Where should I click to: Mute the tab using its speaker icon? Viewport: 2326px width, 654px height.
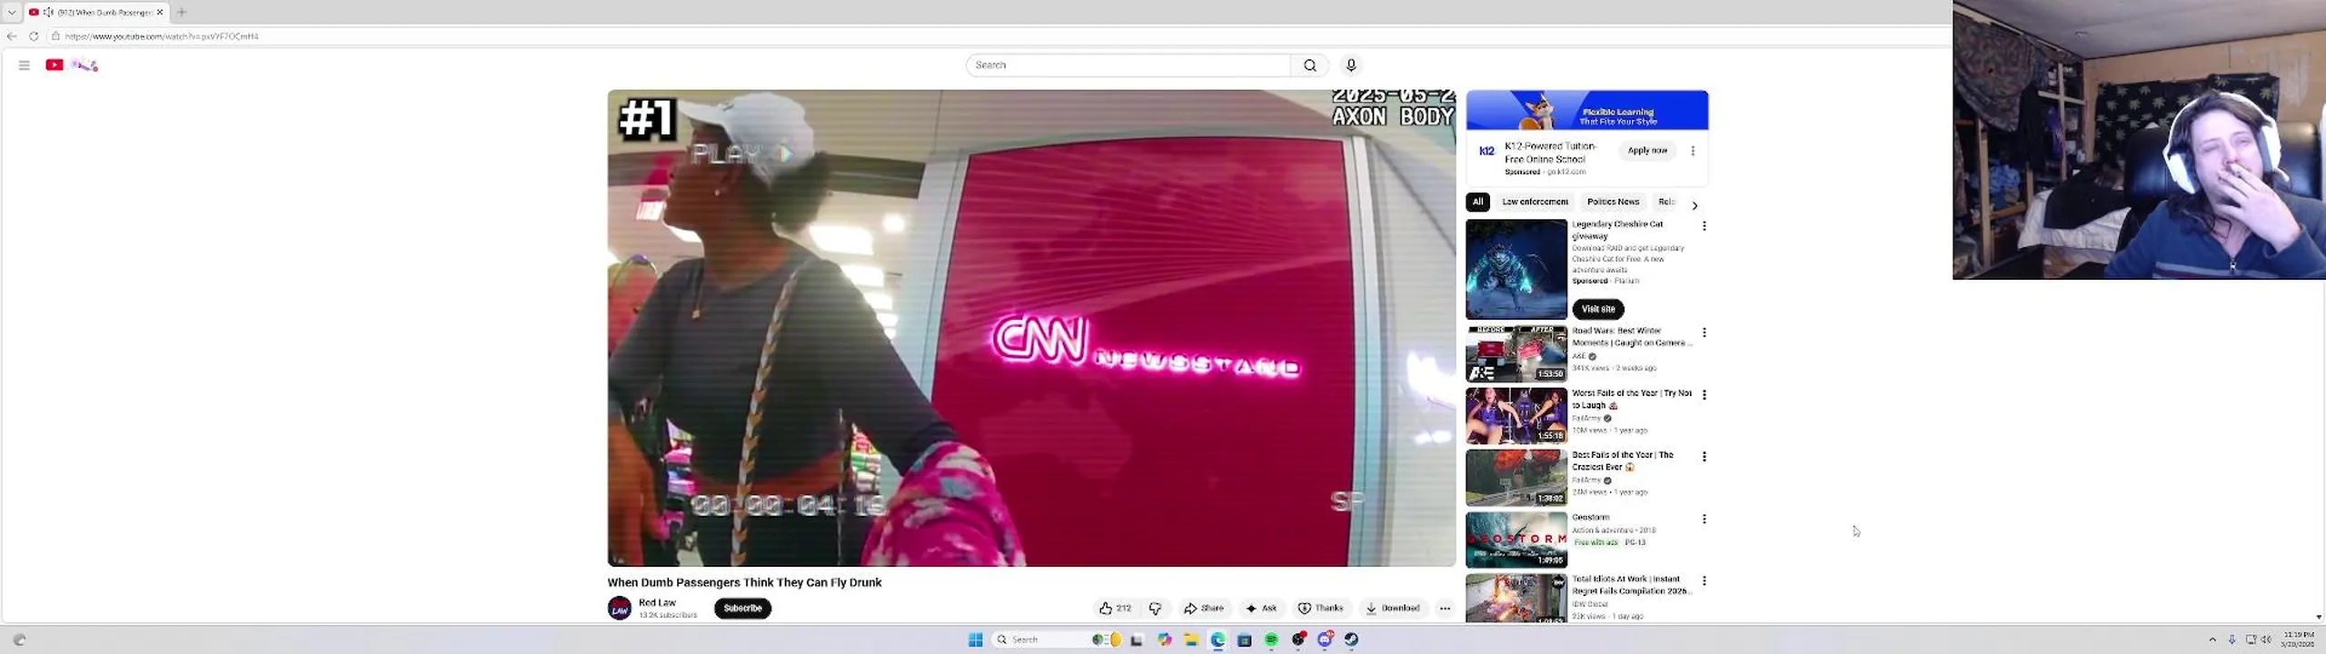(48, 12)
